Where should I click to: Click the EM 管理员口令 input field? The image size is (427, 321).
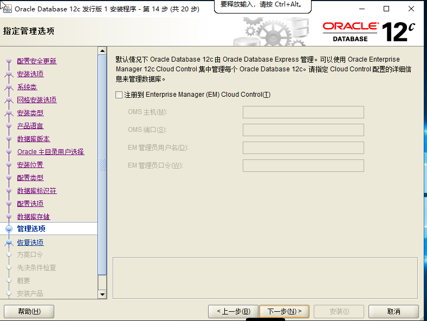(303, 166)
